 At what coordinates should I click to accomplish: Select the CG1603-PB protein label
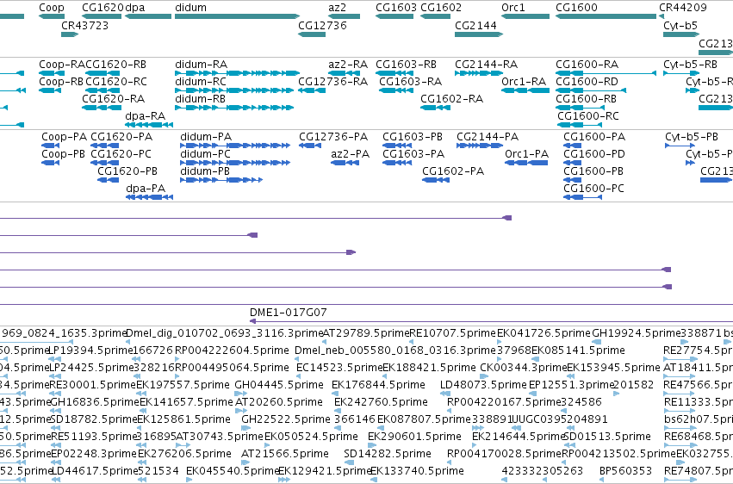click(413, 137)
